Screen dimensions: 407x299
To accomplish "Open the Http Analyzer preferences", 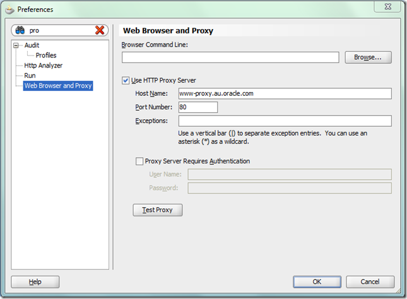I will tap(43, 66).
